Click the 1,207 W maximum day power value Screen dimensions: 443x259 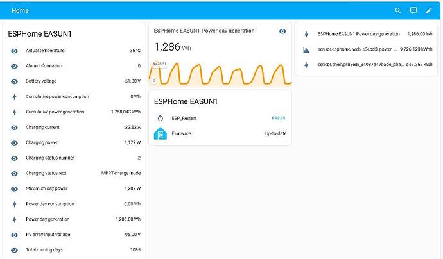pyautogui.click(x=132, y=188)
